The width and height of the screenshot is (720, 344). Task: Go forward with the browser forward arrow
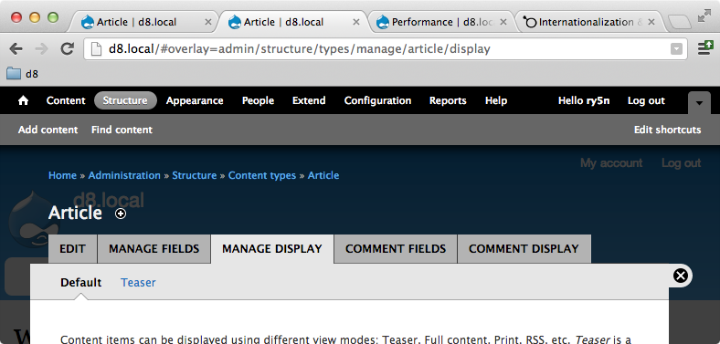tap(42, 48)
